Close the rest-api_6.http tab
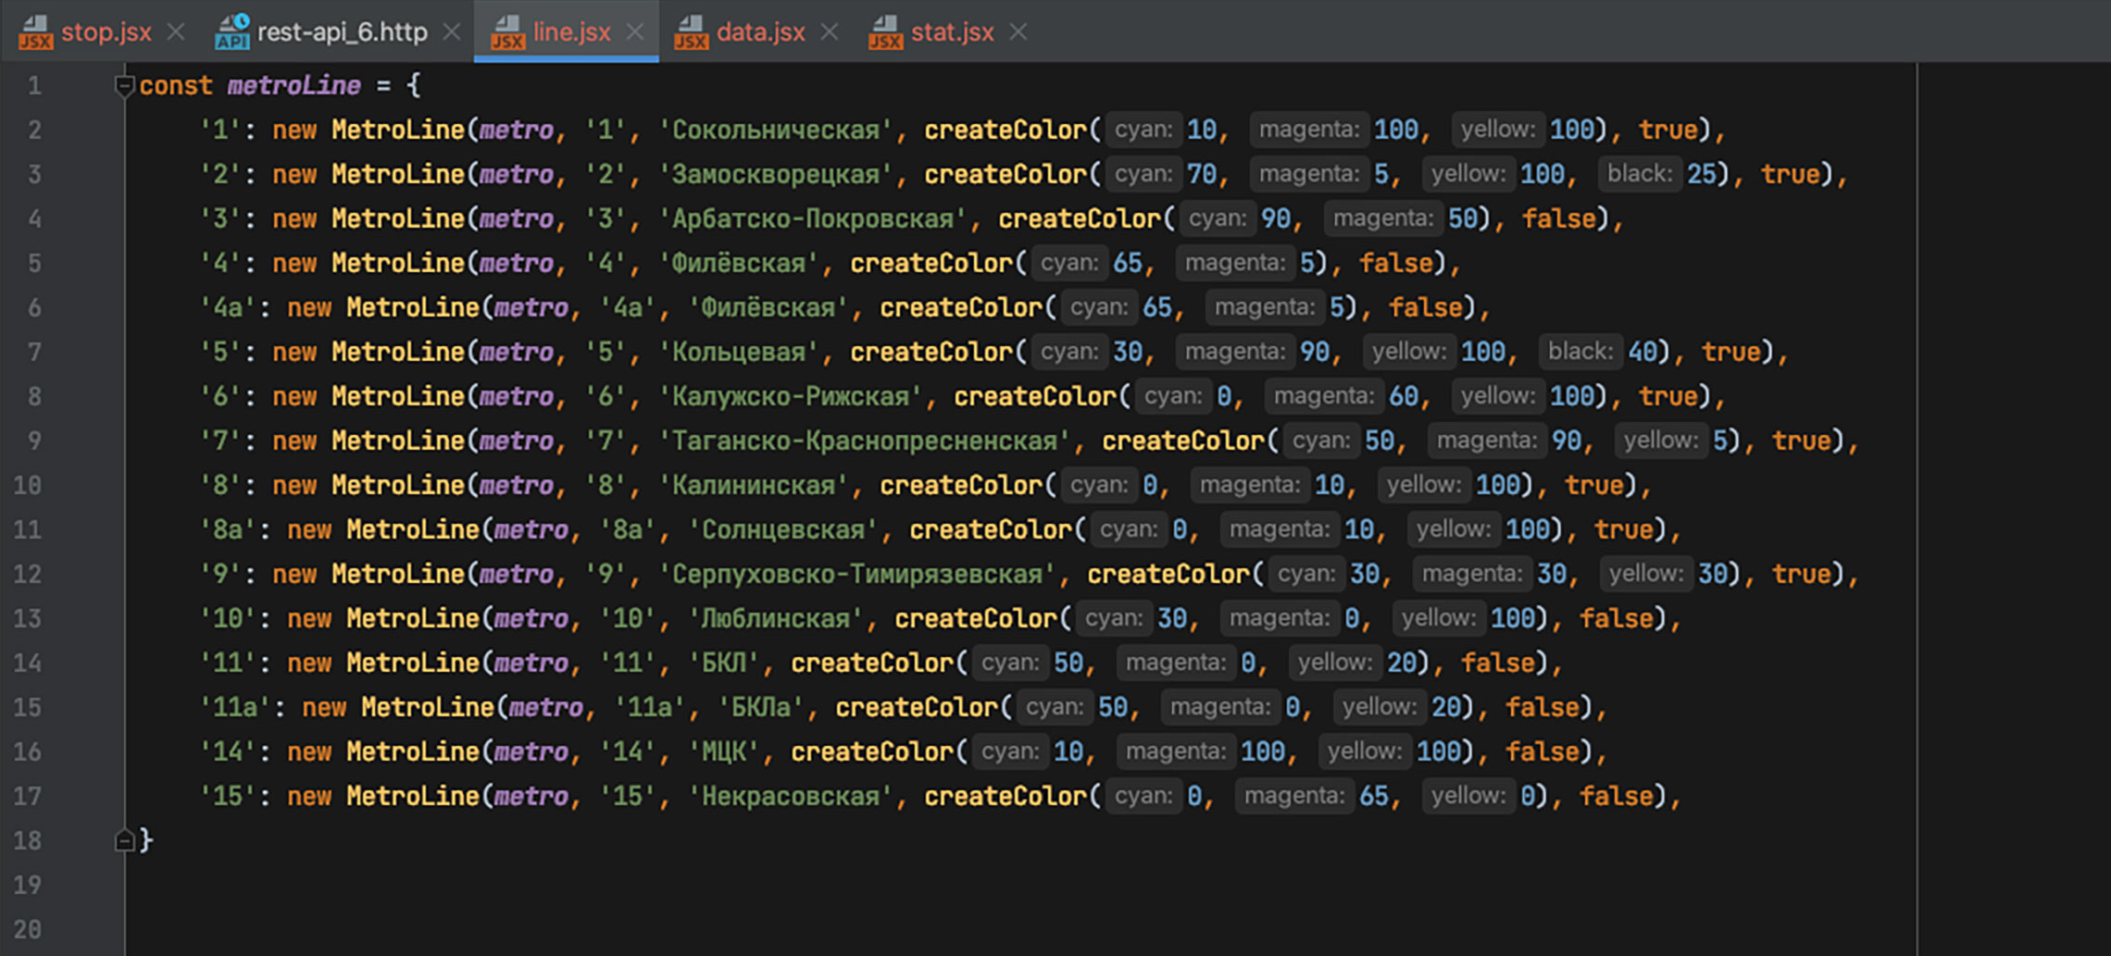 (452, 32)
